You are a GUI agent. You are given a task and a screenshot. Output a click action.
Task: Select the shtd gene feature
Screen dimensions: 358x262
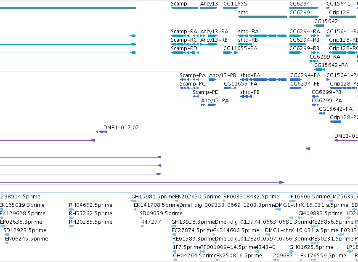point(263,17)
